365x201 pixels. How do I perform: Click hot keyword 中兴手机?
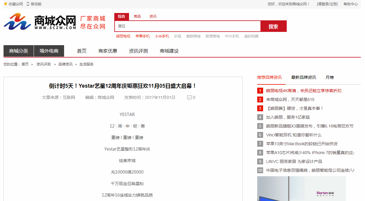coord(232,36)
